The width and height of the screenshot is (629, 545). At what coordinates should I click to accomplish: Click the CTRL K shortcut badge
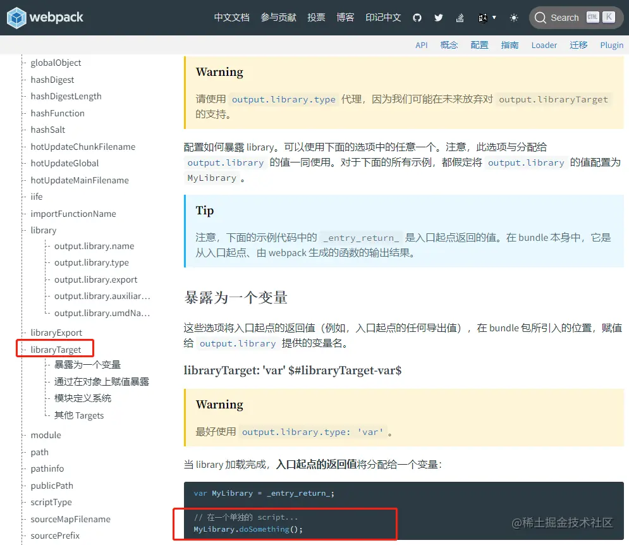click(x=601, y=17)
